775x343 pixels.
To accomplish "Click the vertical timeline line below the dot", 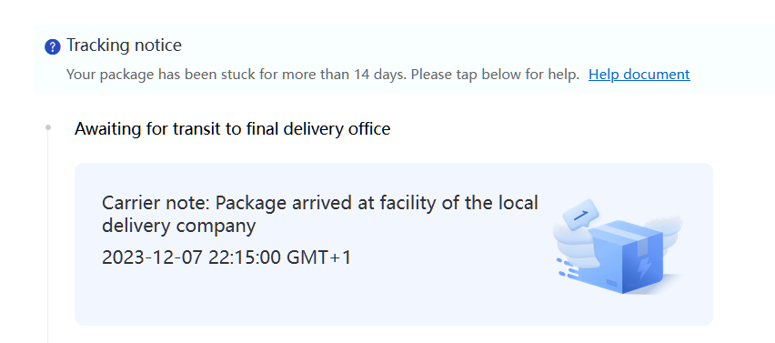I will click(48, 237).
